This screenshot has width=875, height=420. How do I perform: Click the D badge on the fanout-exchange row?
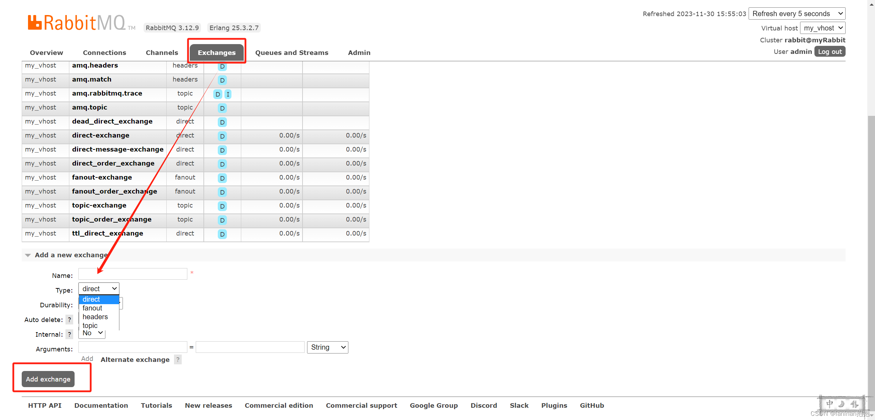tap(222, 178)
